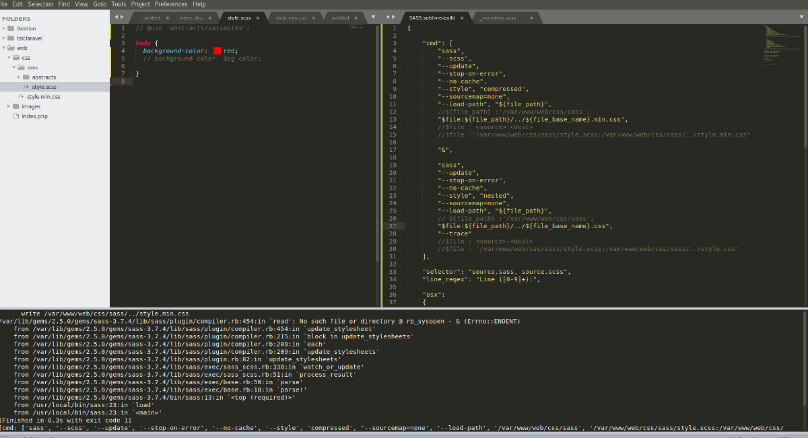The width and height of the screenshot is (808, 438).
Task: Click the Gestion folder icon
Action: pyautogui.click(x=11, y=29)
